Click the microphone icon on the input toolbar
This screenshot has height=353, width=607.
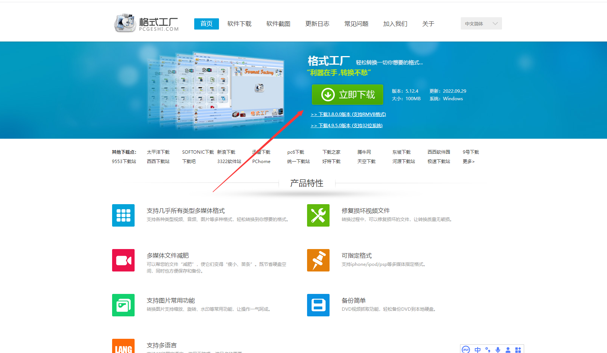coord(498,350)
